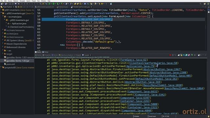
Task: Click the Open Type icon in toolbar
Action: [x=75, y=4]
